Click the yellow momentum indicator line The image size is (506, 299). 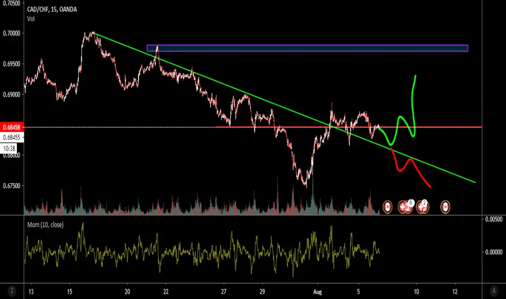tap(202, 252)
